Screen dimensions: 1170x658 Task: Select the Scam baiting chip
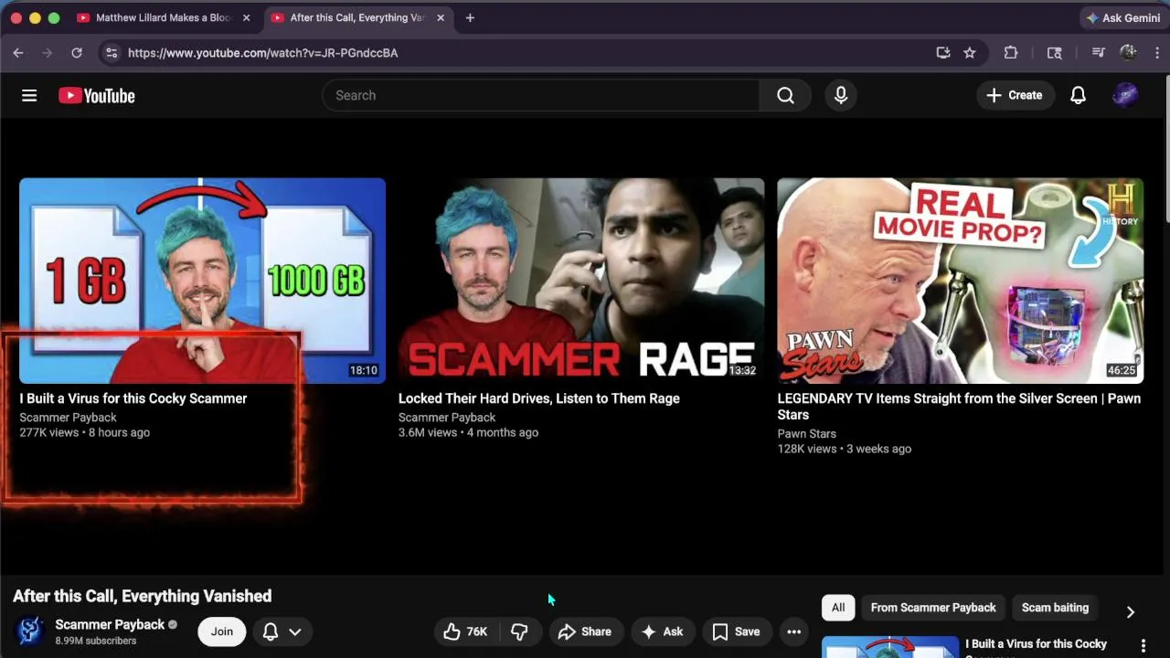click(1055, 608)
